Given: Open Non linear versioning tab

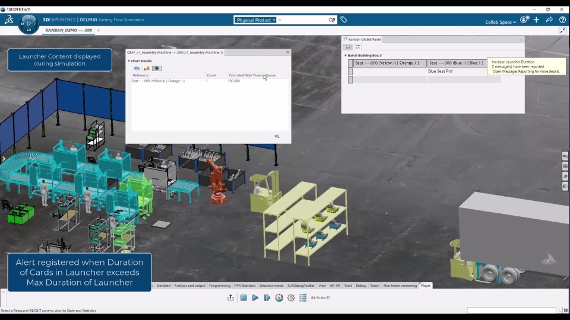Looking at the screenshot, I should tap(400, 286).
